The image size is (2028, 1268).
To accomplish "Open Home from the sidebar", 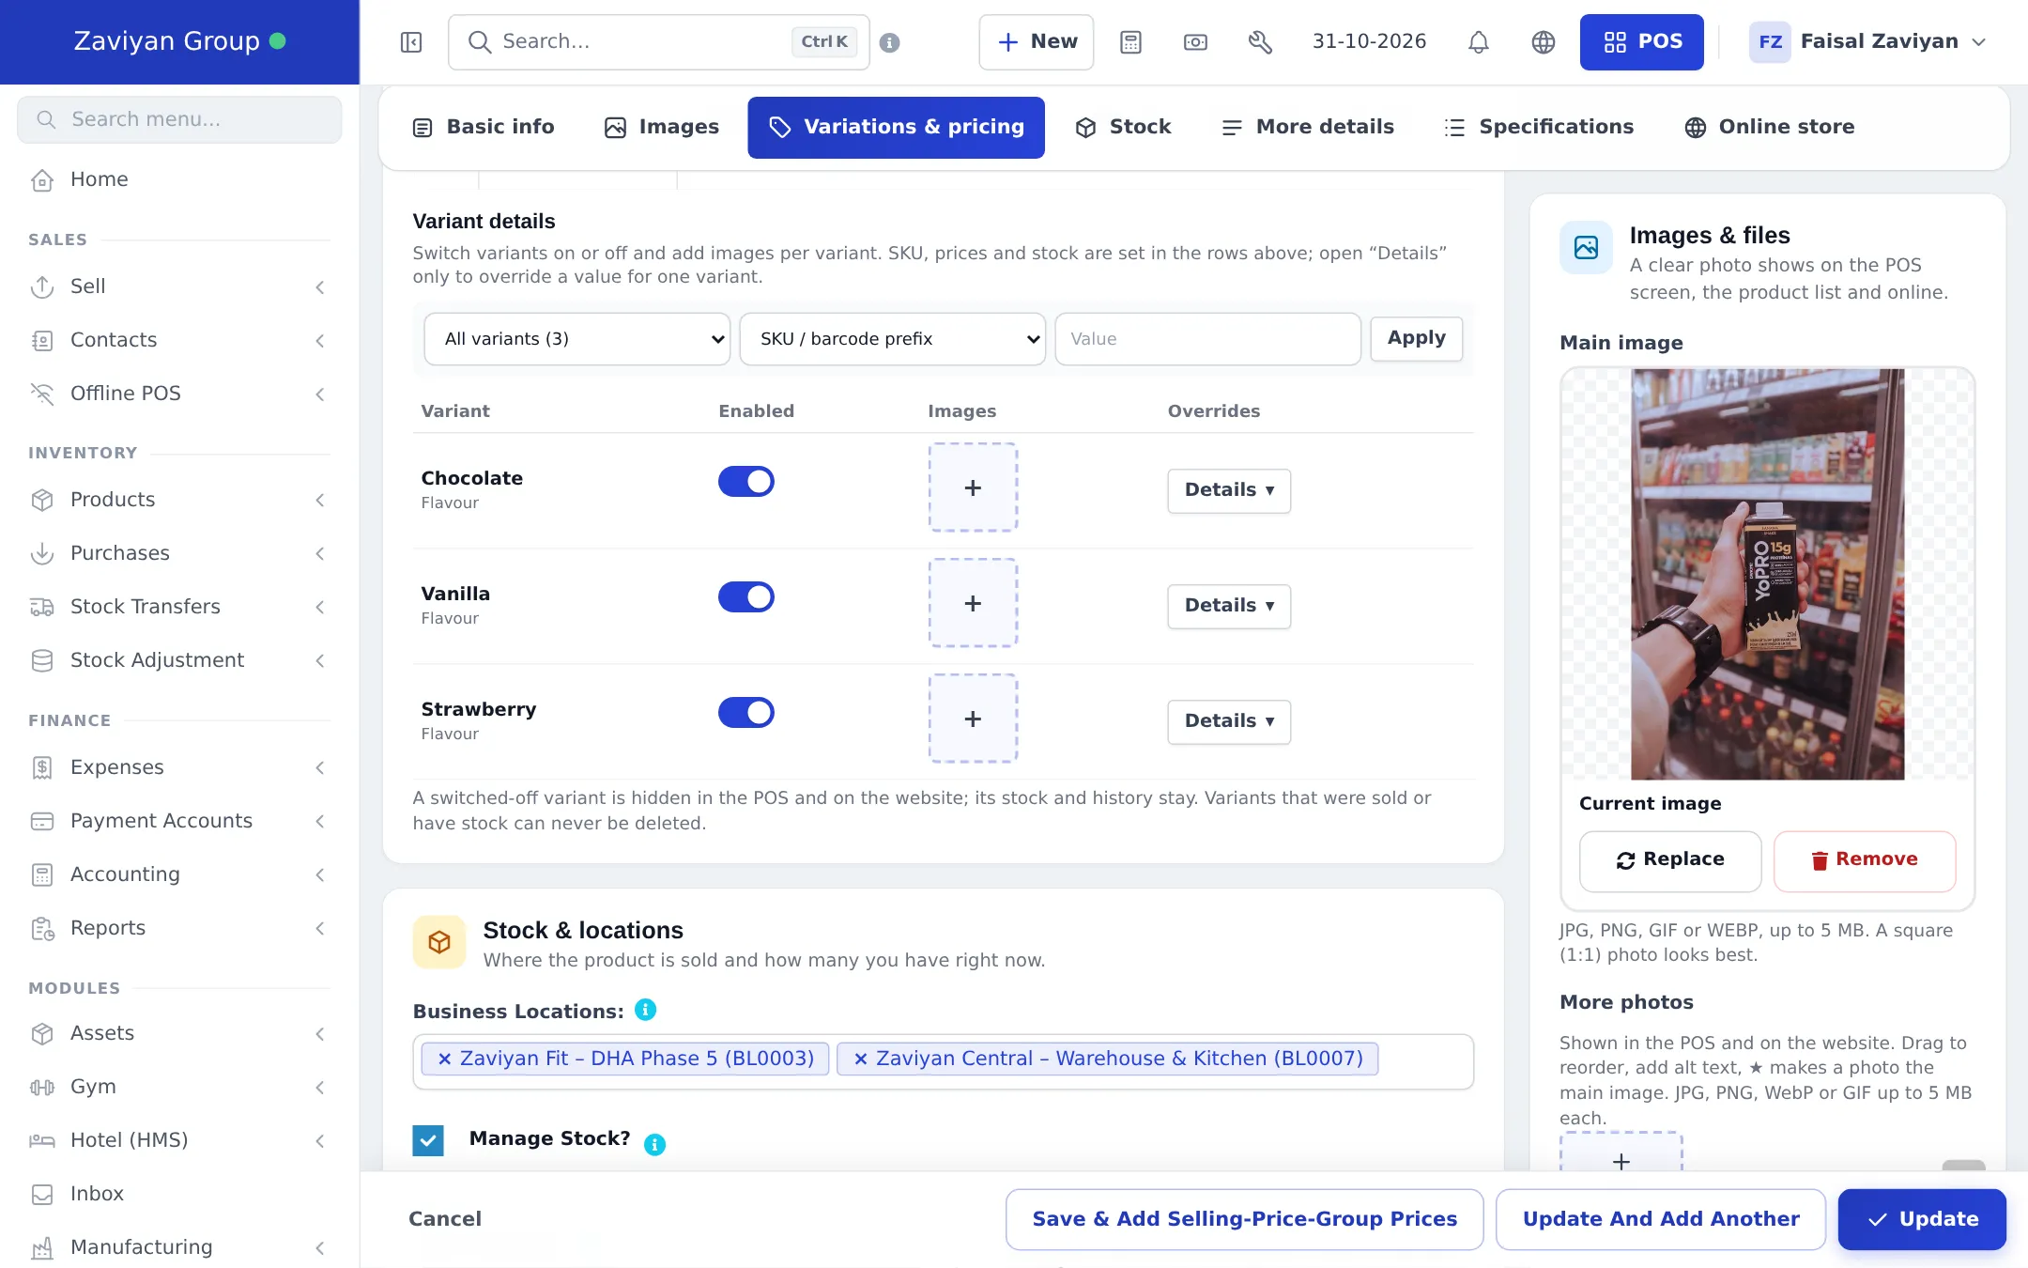I will (178, 179).
